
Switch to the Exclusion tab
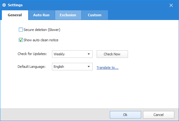pos(68,15)
